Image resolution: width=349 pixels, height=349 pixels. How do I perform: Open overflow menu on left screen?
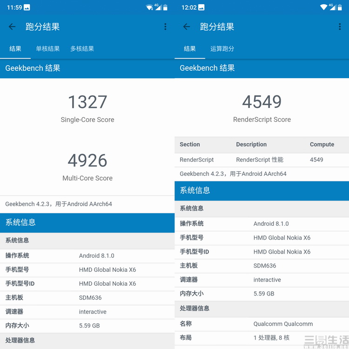click(165, 27)
